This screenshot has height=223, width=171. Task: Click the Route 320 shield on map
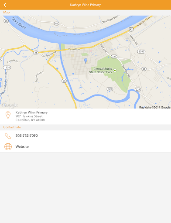click(110, 89)
